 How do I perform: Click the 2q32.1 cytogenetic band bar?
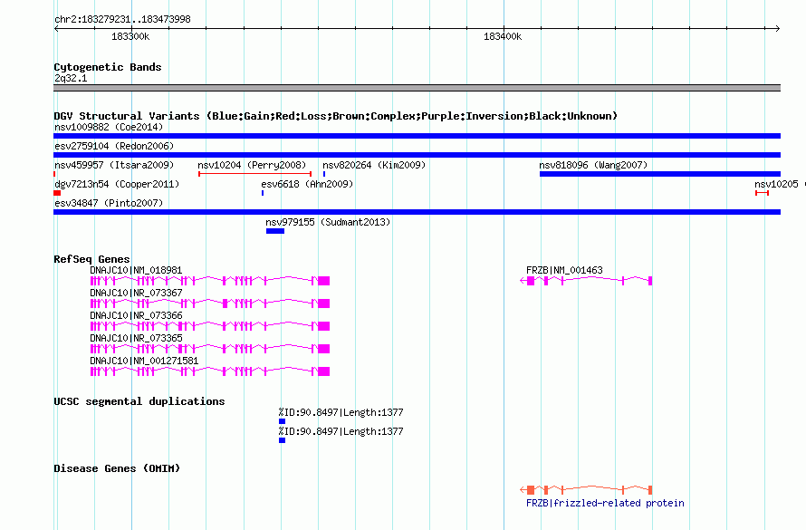tap(417, 88)
